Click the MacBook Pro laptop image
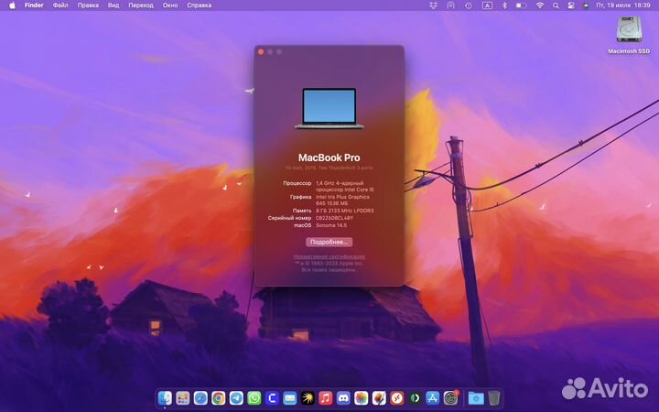 (x=329, y=108)
